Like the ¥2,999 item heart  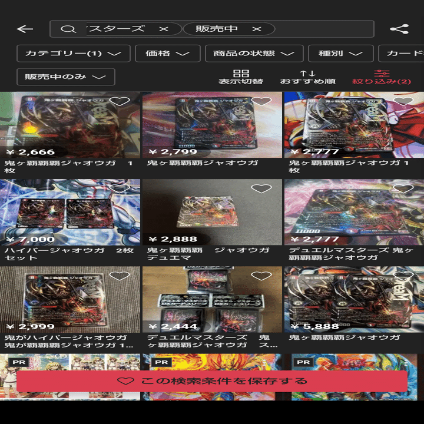120,276
